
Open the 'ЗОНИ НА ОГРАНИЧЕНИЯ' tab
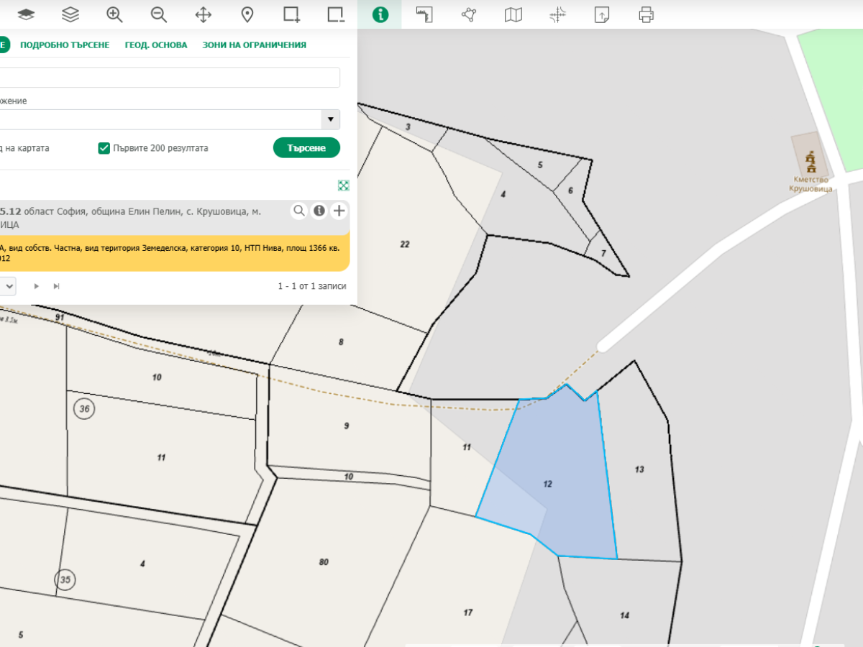pos(254,45)
